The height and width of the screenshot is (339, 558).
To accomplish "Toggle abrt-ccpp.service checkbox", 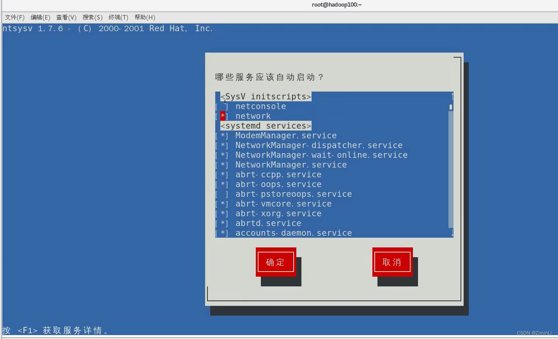I will tap(222, 175).
